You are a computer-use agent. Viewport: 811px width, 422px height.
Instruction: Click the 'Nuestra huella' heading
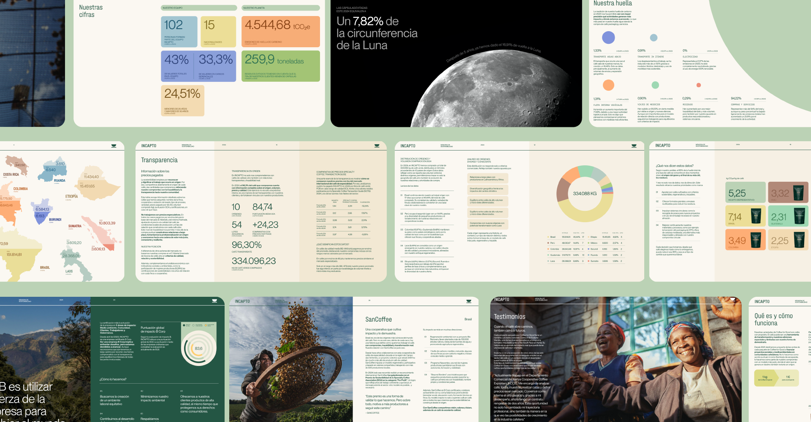click(613, 3)
